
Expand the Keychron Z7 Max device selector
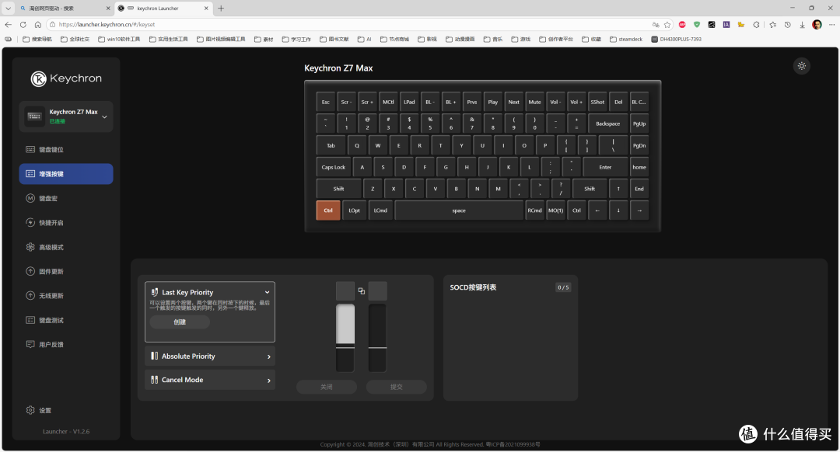[66, 116]
